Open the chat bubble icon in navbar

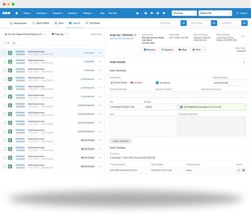coord(164,13)
